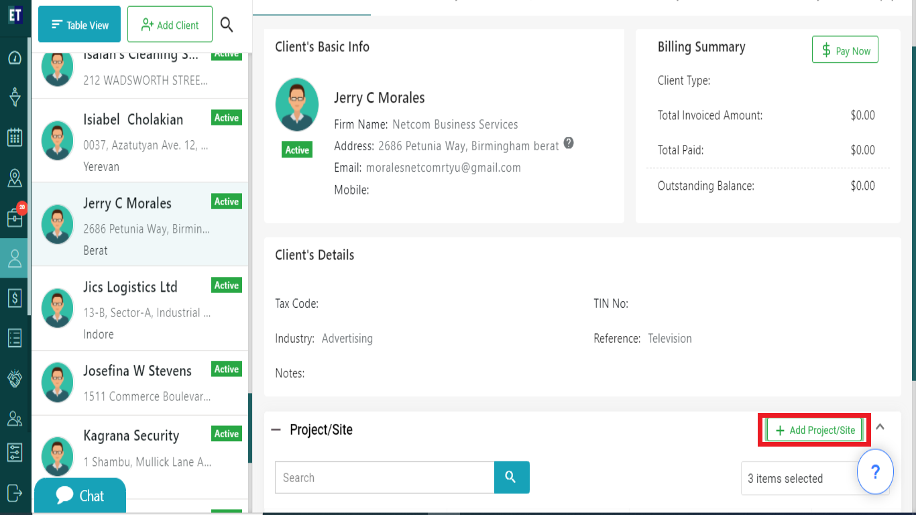Open the round help question mark button
The width and height of the screenshot is (916, 515).
875,472
